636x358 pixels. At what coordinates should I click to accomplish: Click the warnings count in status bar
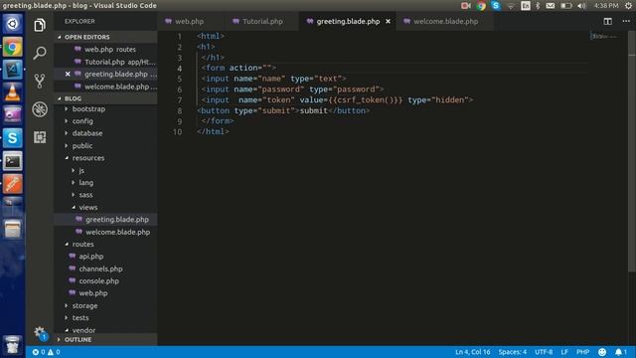pyautogui.click(x=54, y=352)
